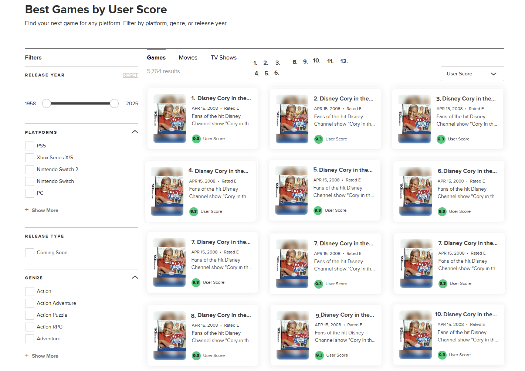Click the cover thumbnail on game card 8
Viewport: 525px width, 371px height.
(170, 336)
